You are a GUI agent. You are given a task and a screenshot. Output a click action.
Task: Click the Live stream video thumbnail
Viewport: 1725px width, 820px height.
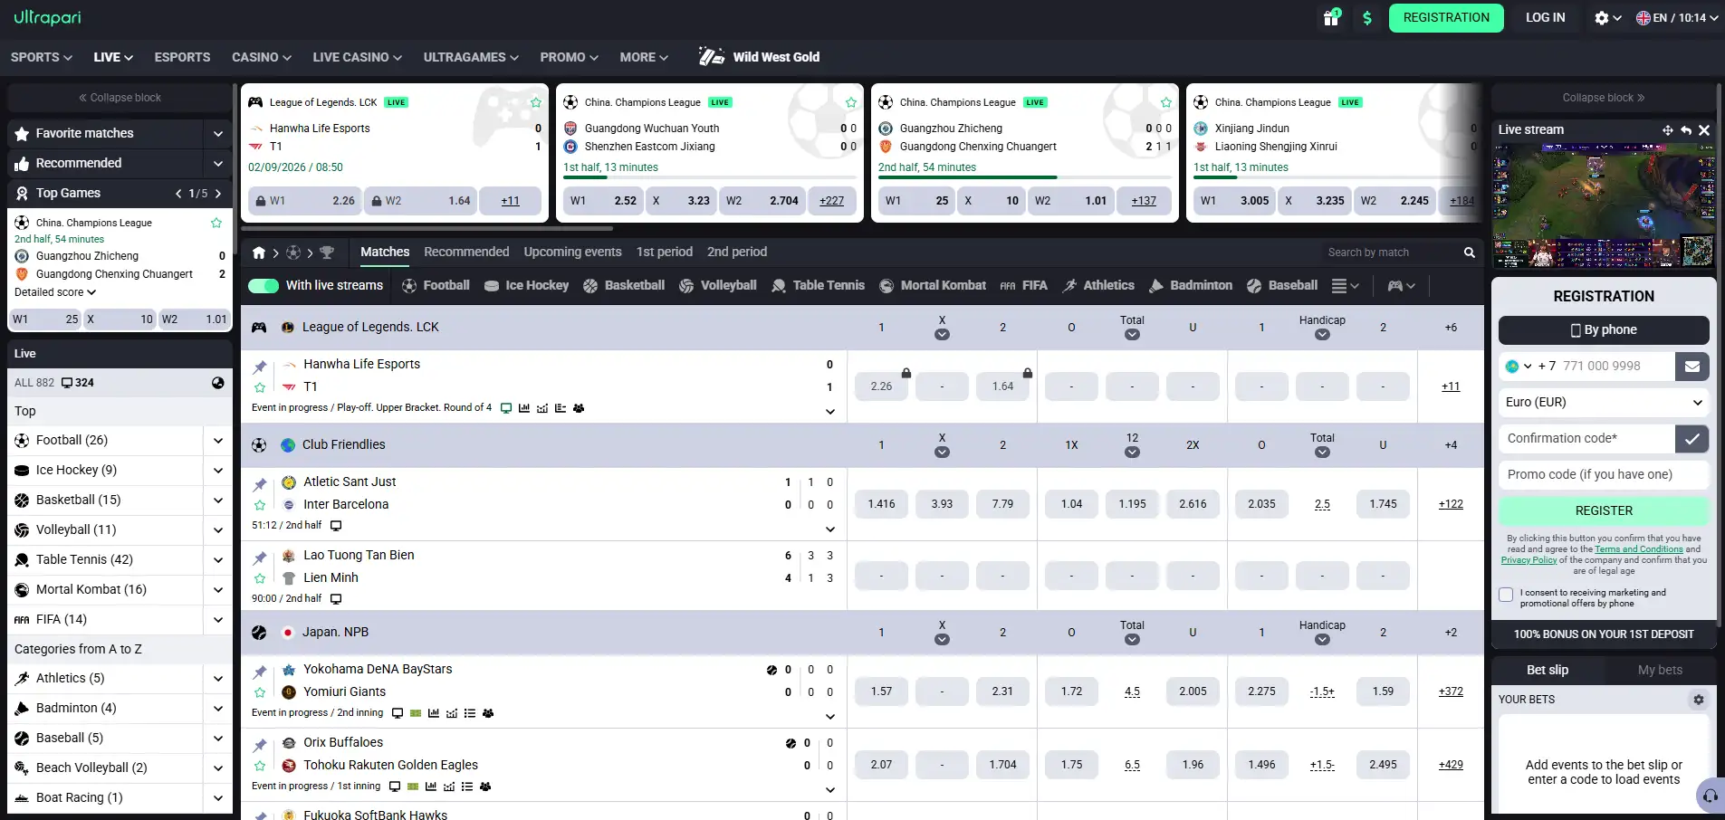(x=1604, y=205)
